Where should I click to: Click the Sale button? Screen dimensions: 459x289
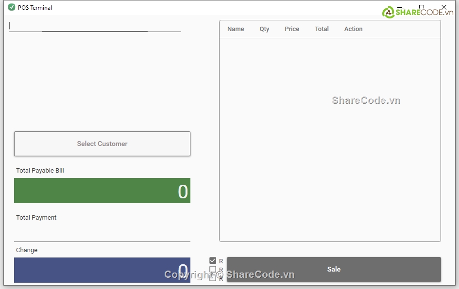pyautogui.click(x=334, y=269)
